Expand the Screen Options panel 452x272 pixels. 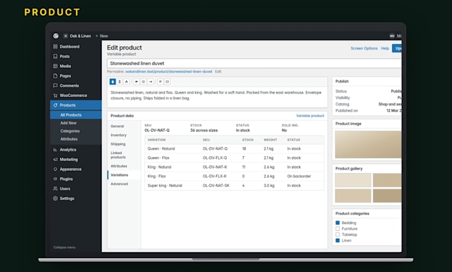(x=364, y=49)
